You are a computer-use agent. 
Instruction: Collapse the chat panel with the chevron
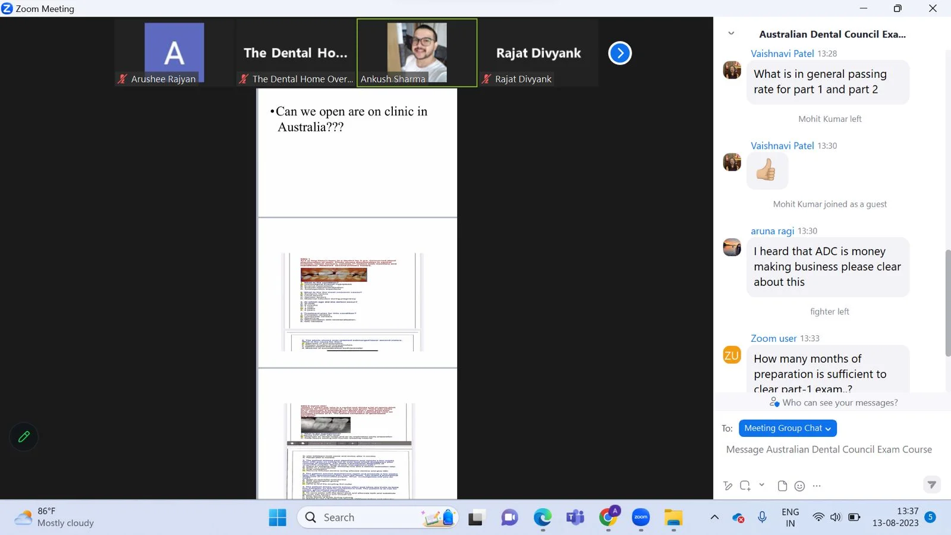731,34
